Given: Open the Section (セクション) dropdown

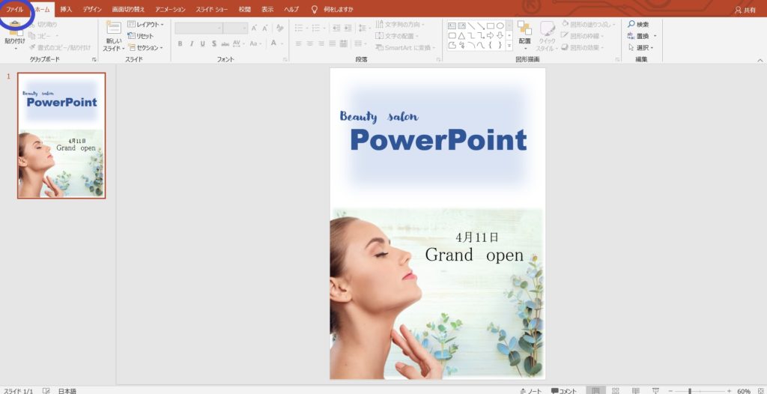Looking at the screenshot, I should [x=145, y=47].
